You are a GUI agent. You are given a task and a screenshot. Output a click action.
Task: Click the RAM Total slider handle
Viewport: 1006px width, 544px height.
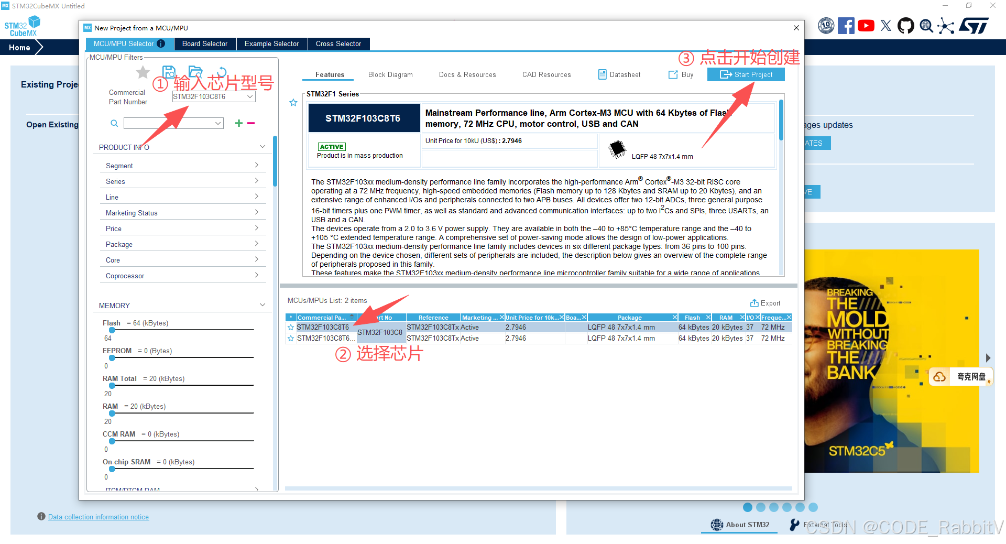tap(112, 386)
